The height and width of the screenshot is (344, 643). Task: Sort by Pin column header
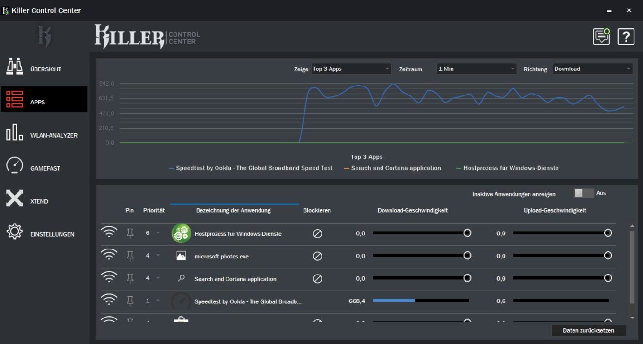[130, 210]
